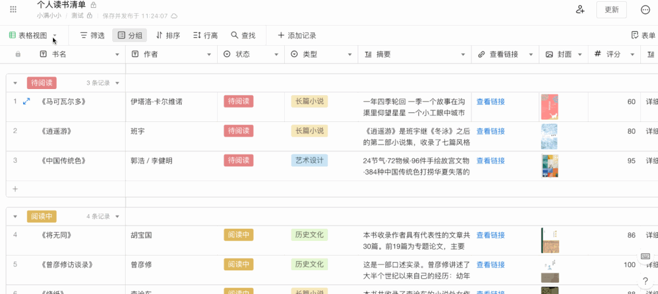The width and height of the screenshot is (658, 294).
Task: Open the cover thumbnail of 《将无同》
Action: pyautogui.click(x=550, y=240)
